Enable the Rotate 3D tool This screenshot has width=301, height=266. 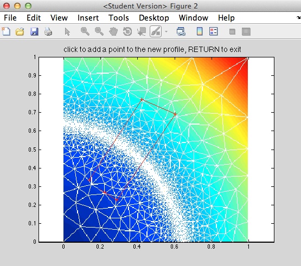coord(127,31)
